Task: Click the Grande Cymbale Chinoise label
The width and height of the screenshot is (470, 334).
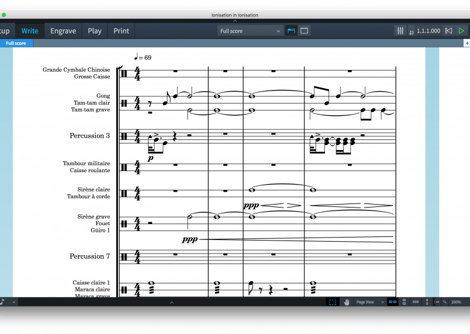Action: coord(76,69)
